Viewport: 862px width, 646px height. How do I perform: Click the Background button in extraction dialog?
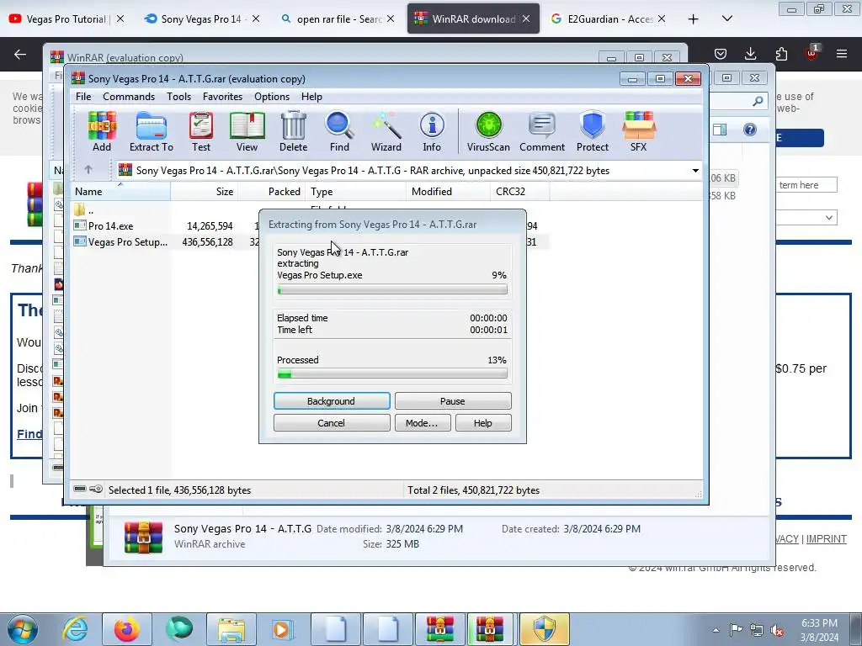point(332,401)
